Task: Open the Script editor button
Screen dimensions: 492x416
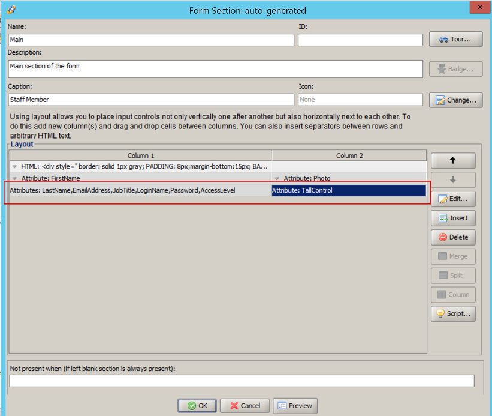Action: click(453, 313)
